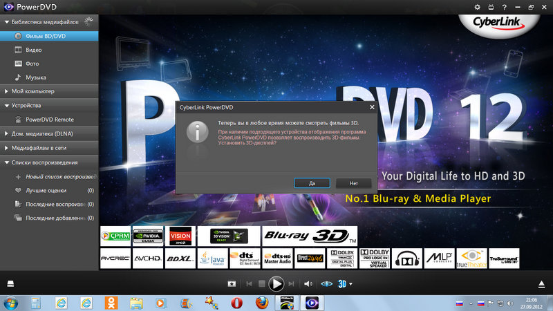The image size is (553, 311).
Task: Open Windows Media Player taskbar icon
Action: [x=161, y=303]
